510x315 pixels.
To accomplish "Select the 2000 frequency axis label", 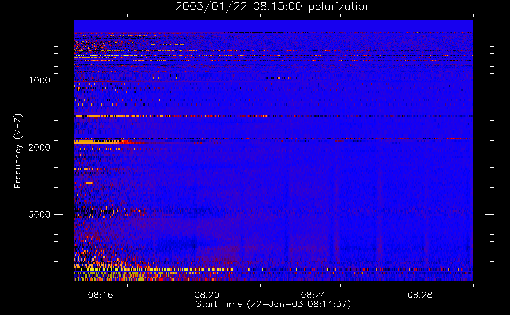I will [39, 147].
